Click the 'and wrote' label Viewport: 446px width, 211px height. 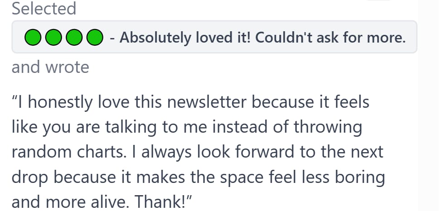[x=50, y=67]
